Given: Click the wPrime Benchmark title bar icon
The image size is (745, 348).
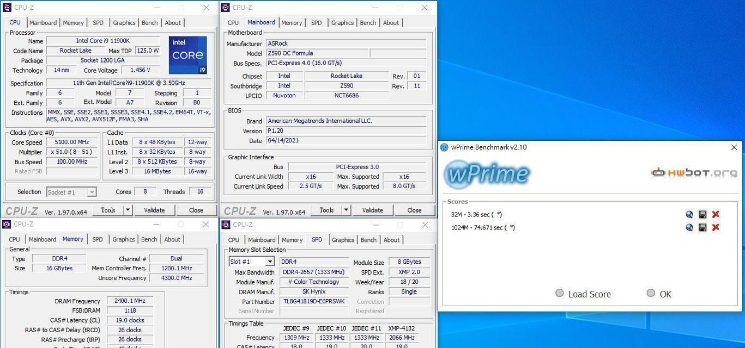Looking at the screenshot, I should (444, 147).
